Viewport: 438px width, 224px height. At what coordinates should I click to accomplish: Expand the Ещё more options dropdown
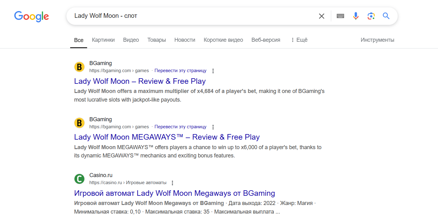click(299, 40)
